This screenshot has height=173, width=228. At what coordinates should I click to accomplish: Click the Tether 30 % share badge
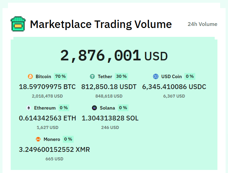[x=121, y=76]
